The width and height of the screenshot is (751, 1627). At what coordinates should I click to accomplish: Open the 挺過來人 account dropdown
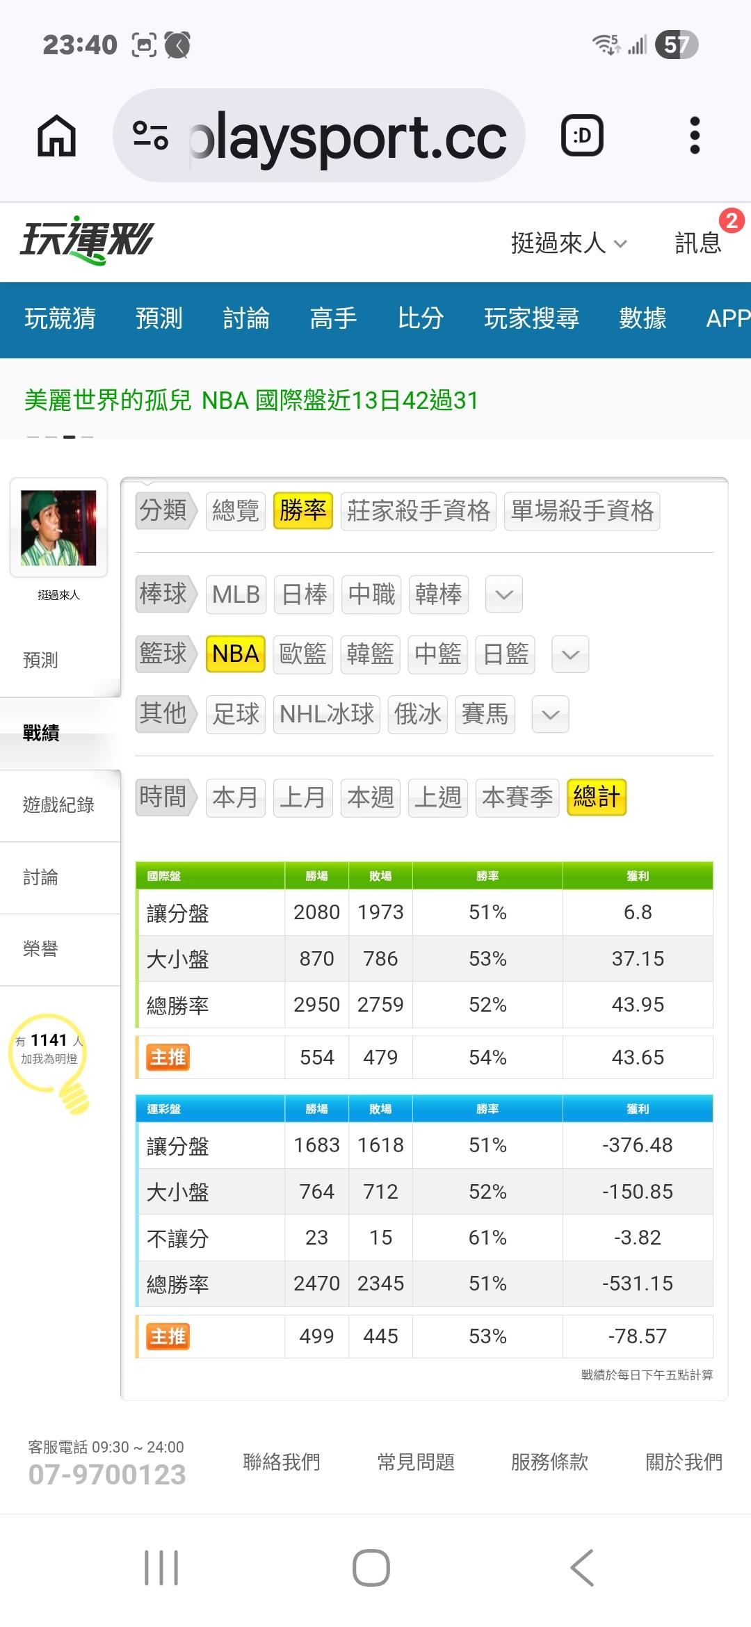pos(569,243)
